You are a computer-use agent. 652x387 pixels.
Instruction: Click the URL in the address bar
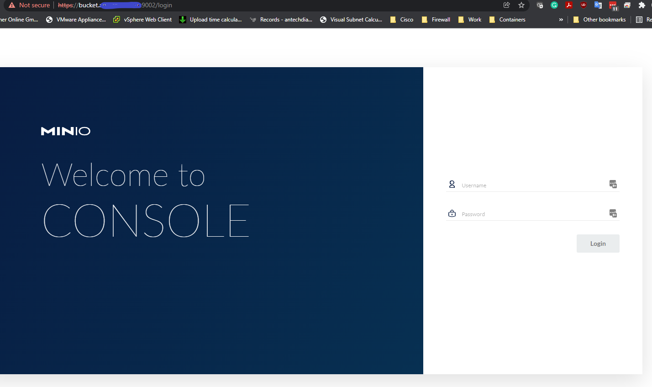coord(115,5)
